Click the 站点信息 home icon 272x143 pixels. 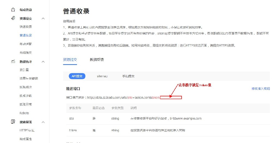click(x=13, y=10)
